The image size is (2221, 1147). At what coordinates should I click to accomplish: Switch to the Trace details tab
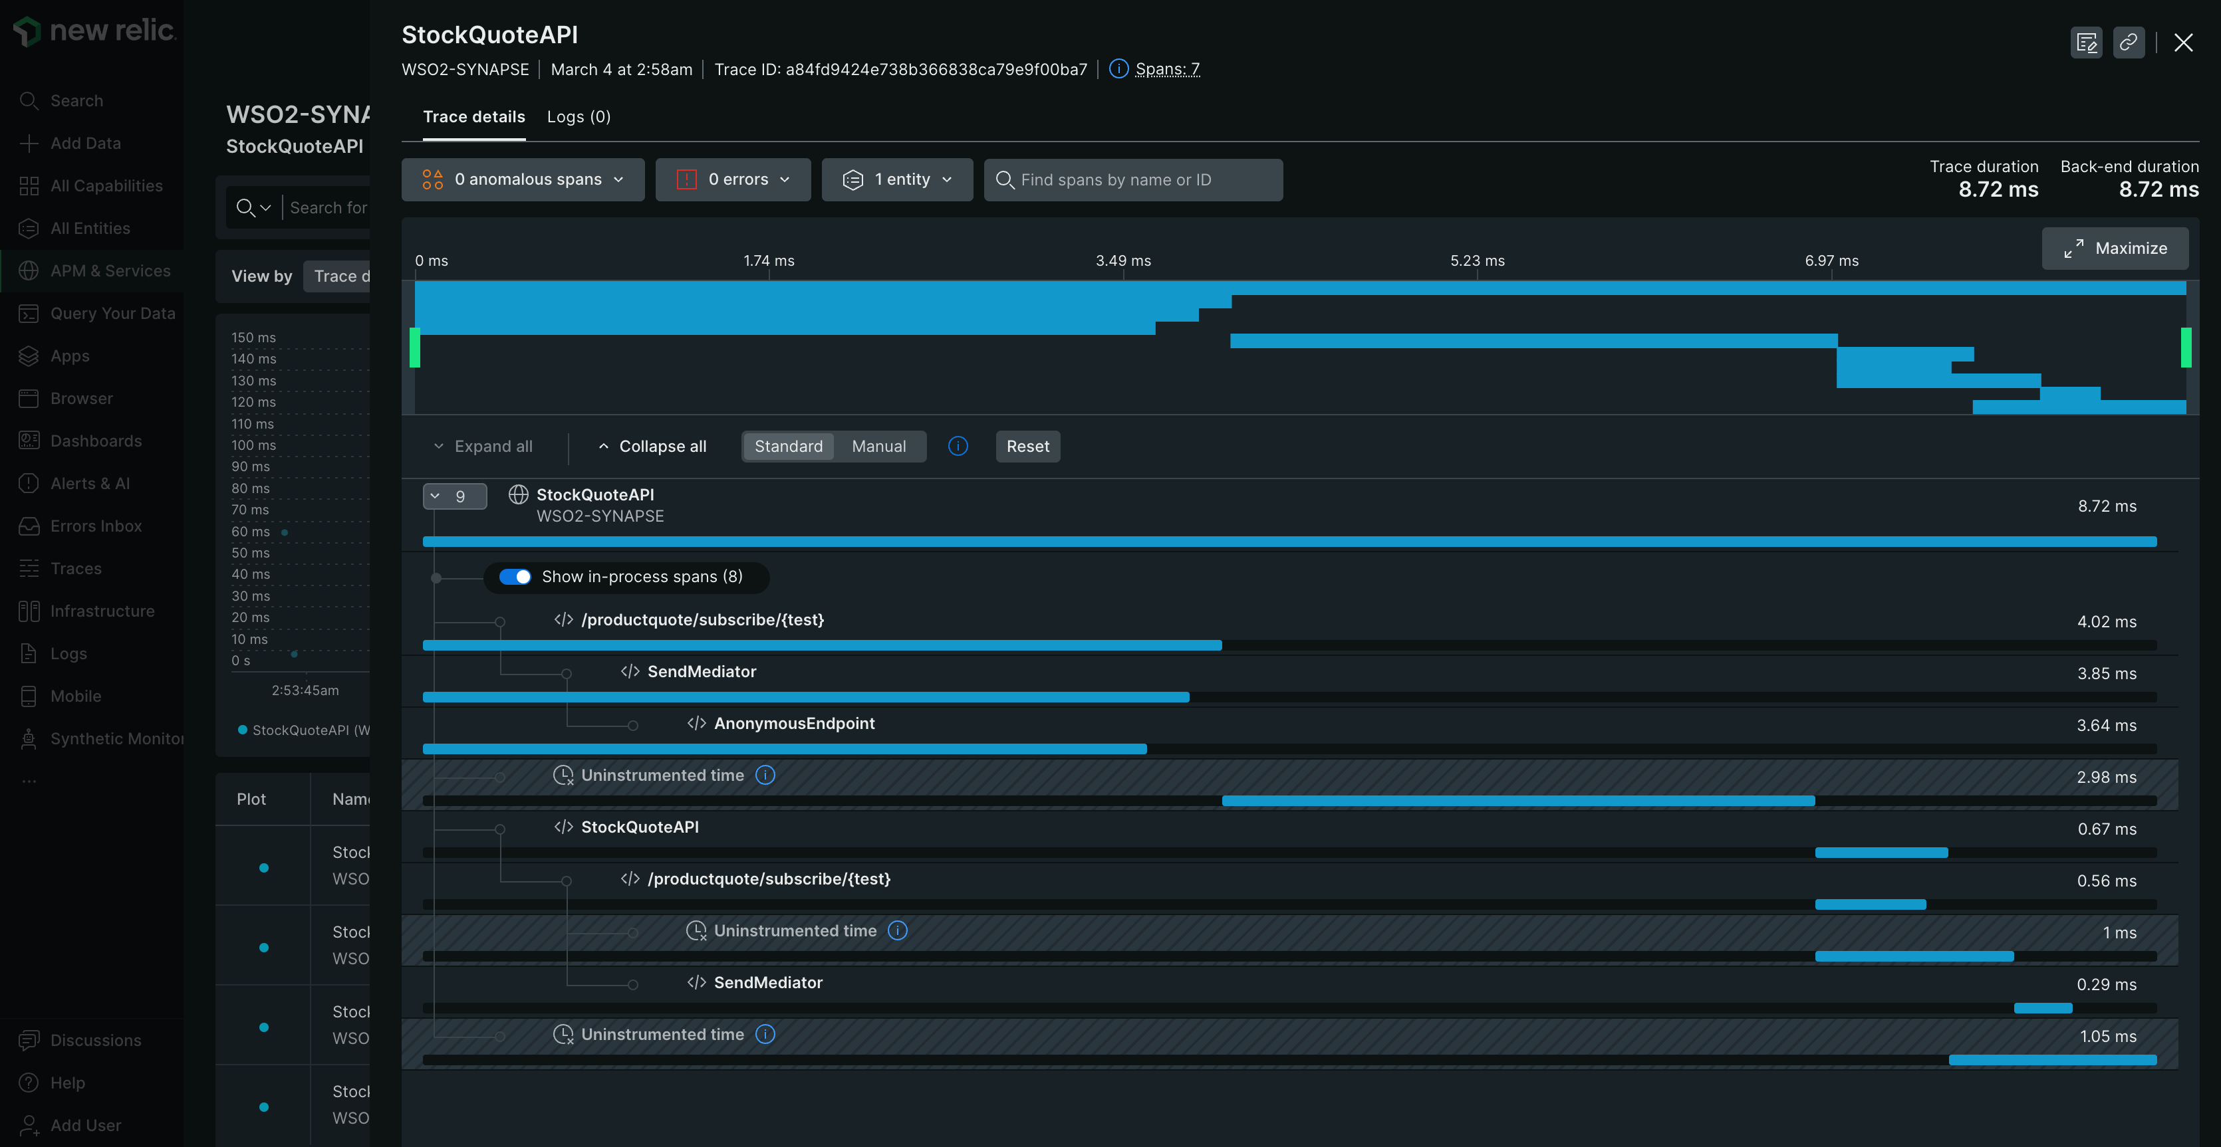coord(474,117)
